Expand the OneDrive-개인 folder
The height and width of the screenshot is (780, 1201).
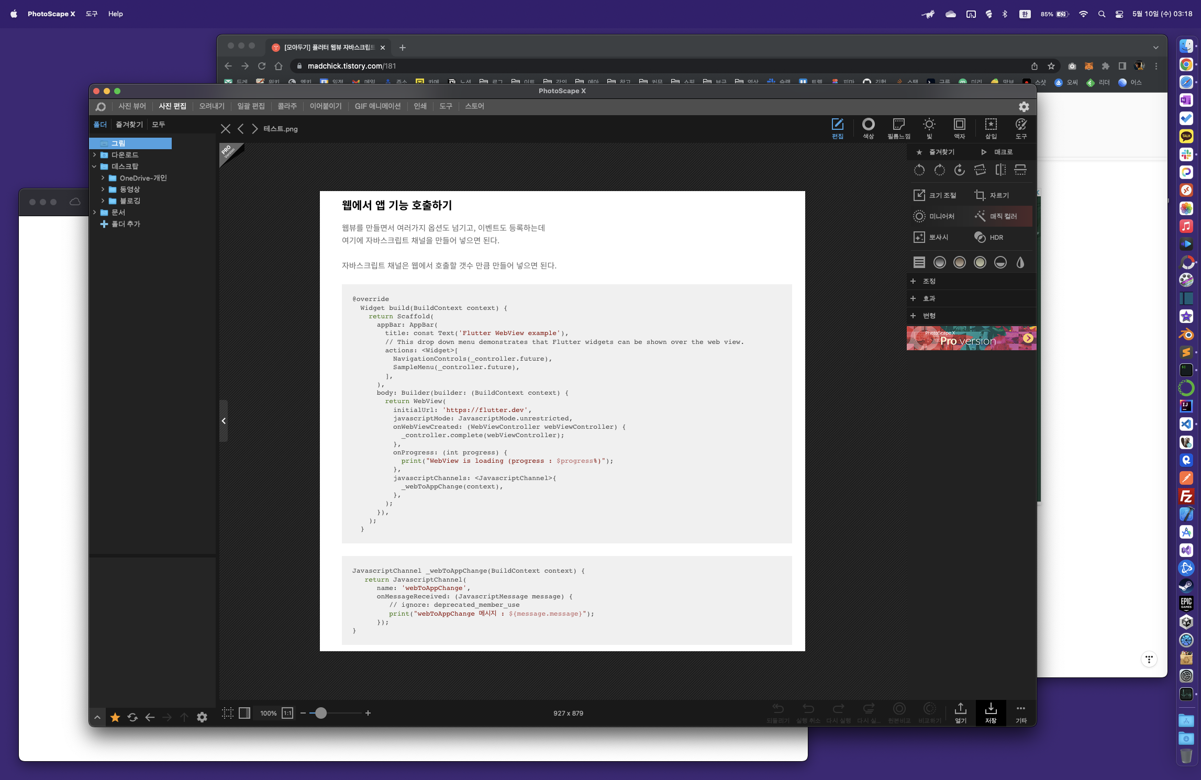pyautogui.click(x=103, y=178)
